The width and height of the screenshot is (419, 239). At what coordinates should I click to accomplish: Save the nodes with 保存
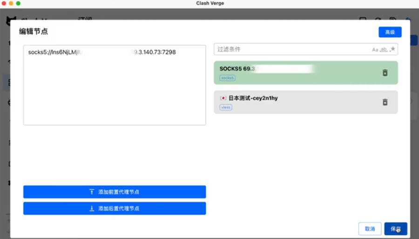coord(395,229)
